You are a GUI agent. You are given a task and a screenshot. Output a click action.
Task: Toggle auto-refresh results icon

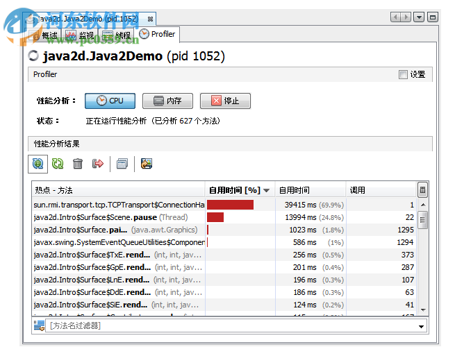[38, 164]
